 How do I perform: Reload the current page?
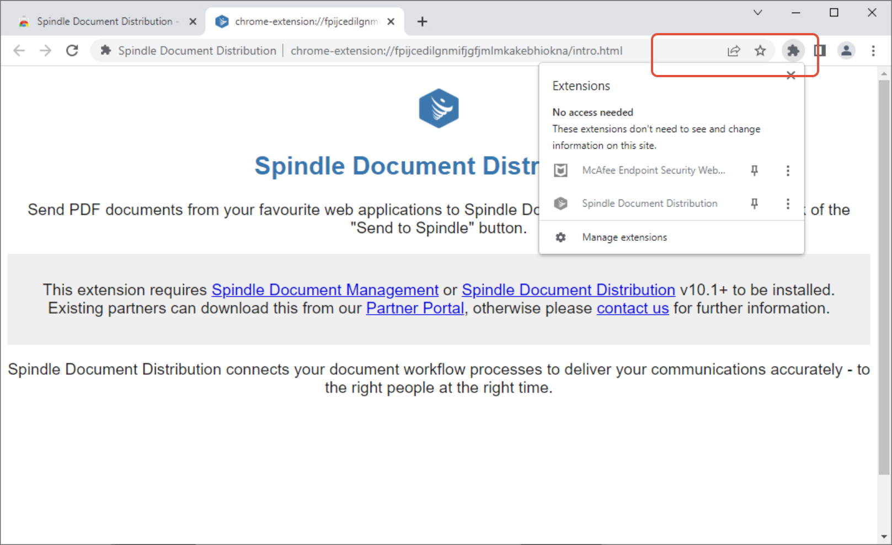tap(72, 51)
